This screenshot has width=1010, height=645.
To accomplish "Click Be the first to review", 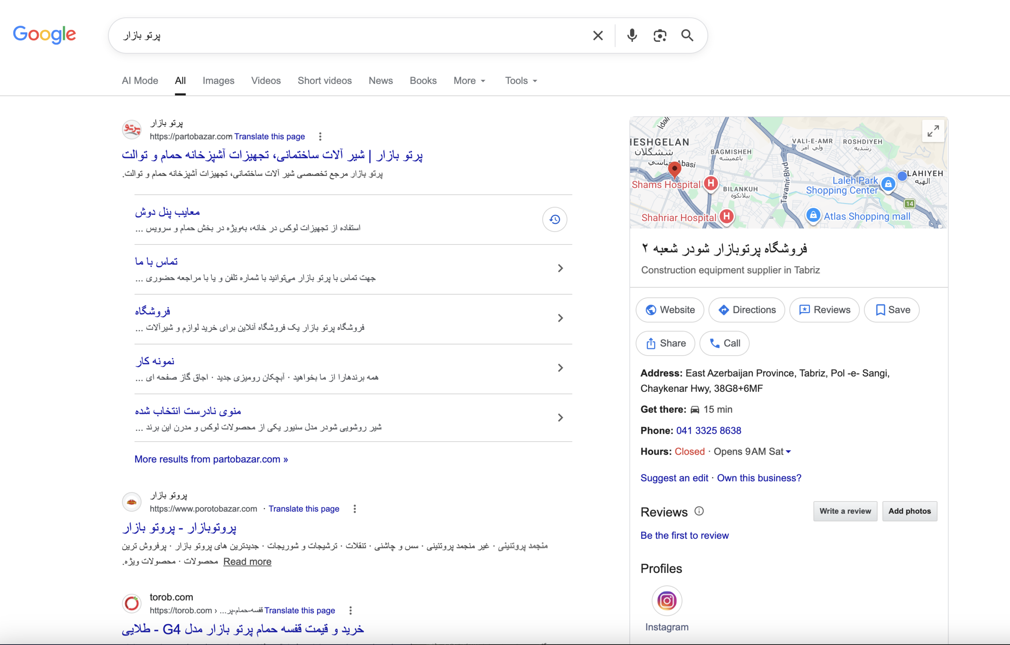I will 685,536.
